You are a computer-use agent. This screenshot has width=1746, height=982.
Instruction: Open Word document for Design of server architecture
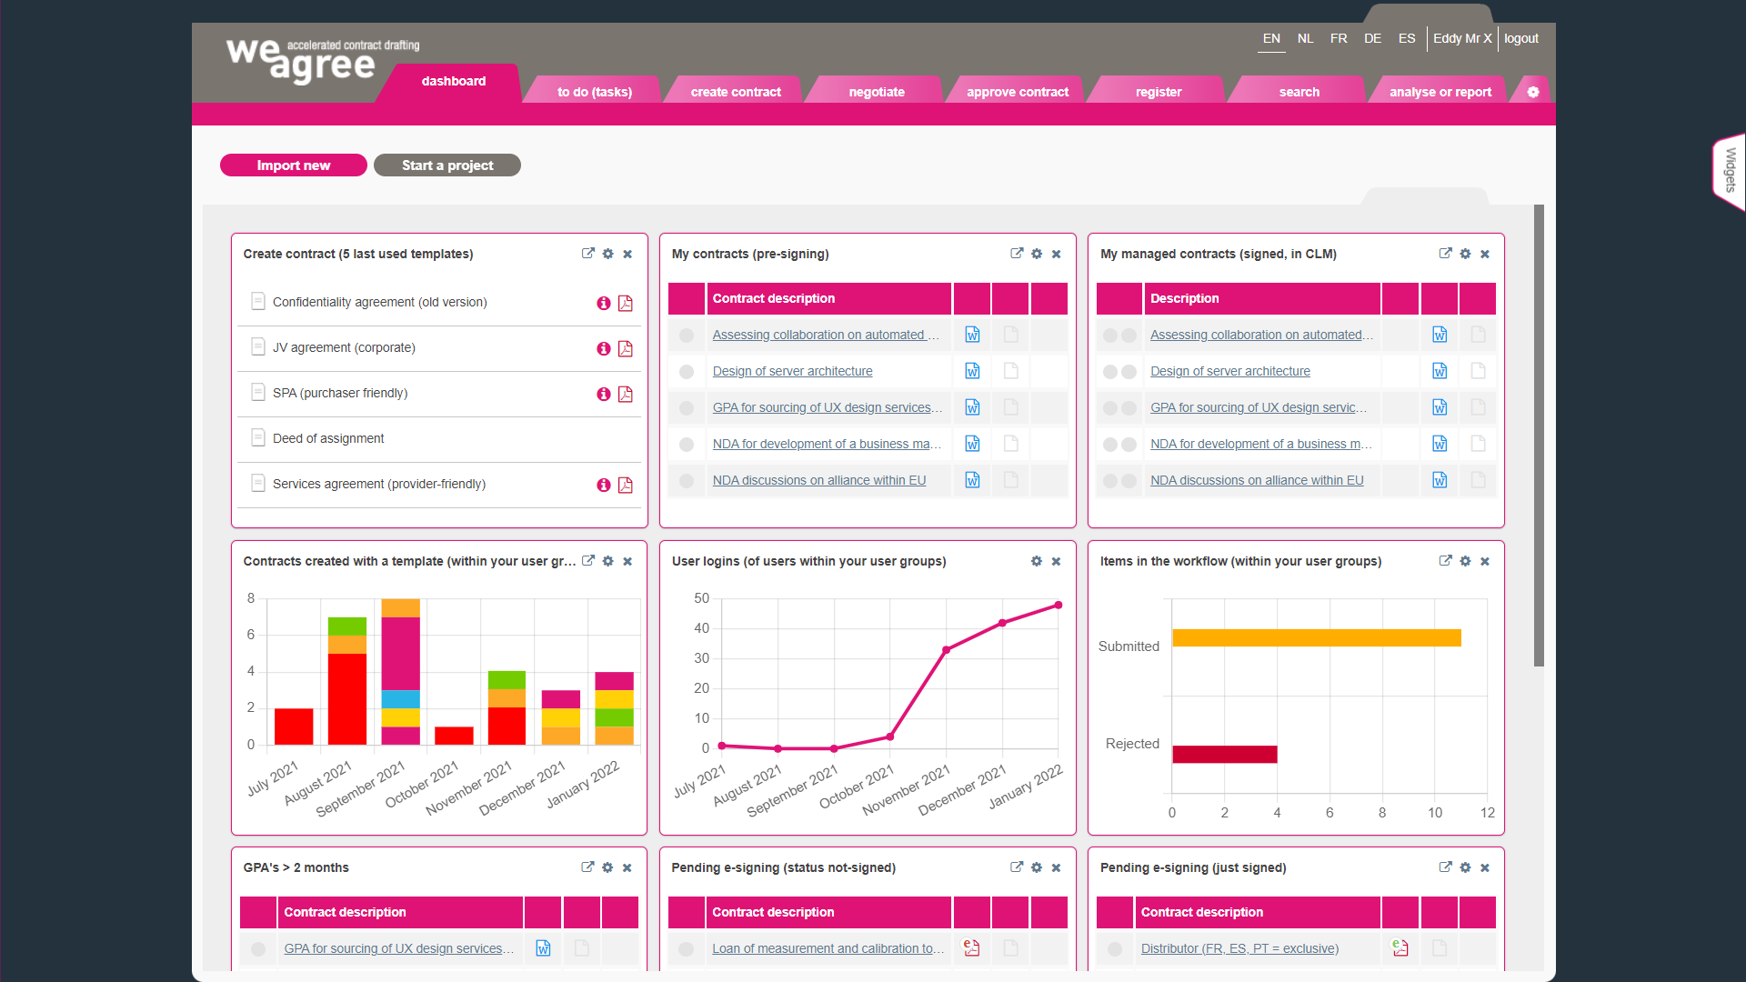pyautogui.click(x=972, y=371)
